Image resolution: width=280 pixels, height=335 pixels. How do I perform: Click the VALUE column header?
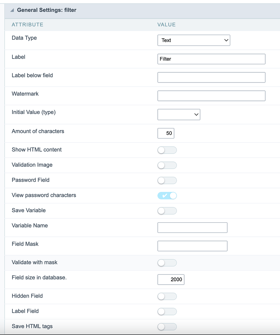tap(167, 25)
